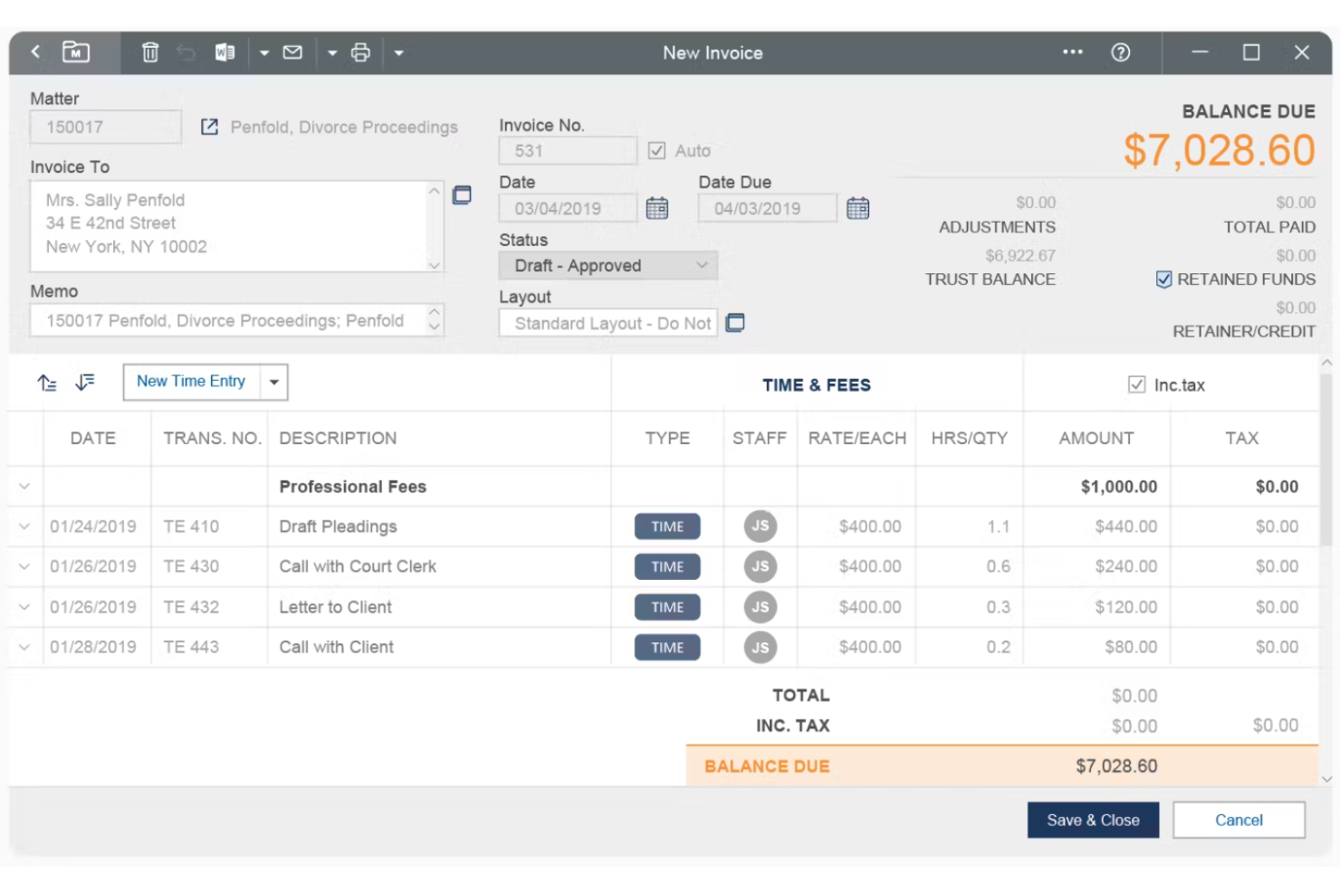This screenshot has width=1340, height=893.
Task: Open the Status dropdown Draft - Approved
Action: 608,265
